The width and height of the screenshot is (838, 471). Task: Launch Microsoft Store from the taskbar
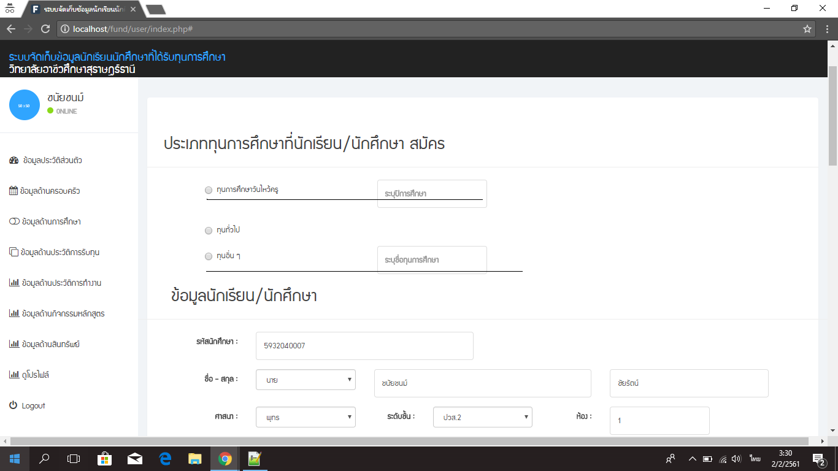(x=104, y=458)
